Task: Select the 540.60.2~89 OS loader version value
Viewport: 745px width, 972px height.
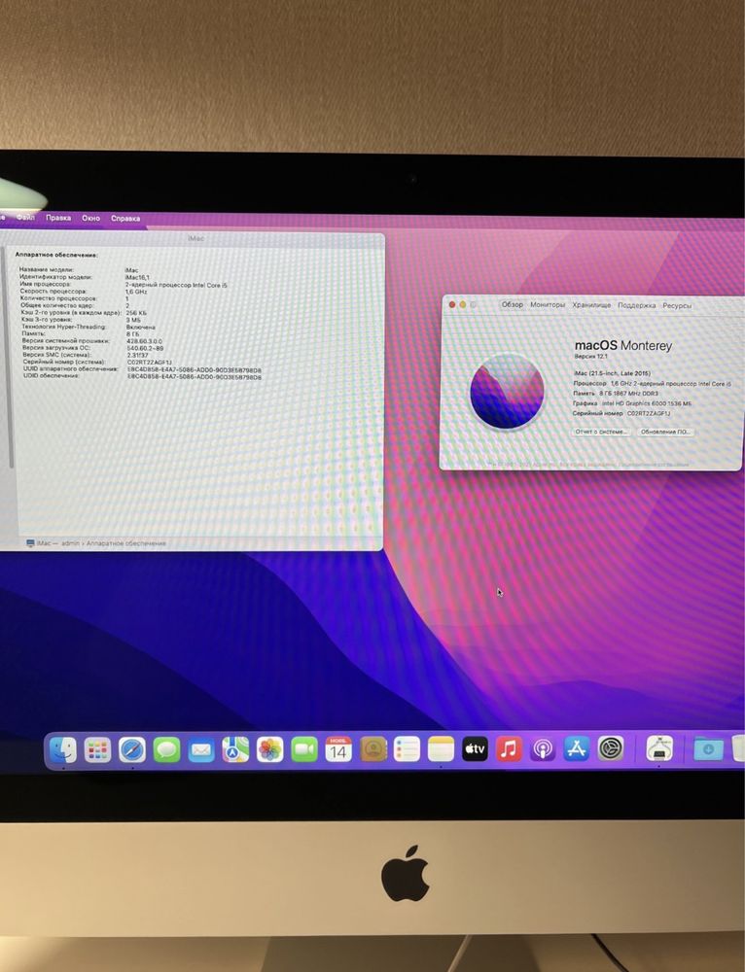Action: 145,348
